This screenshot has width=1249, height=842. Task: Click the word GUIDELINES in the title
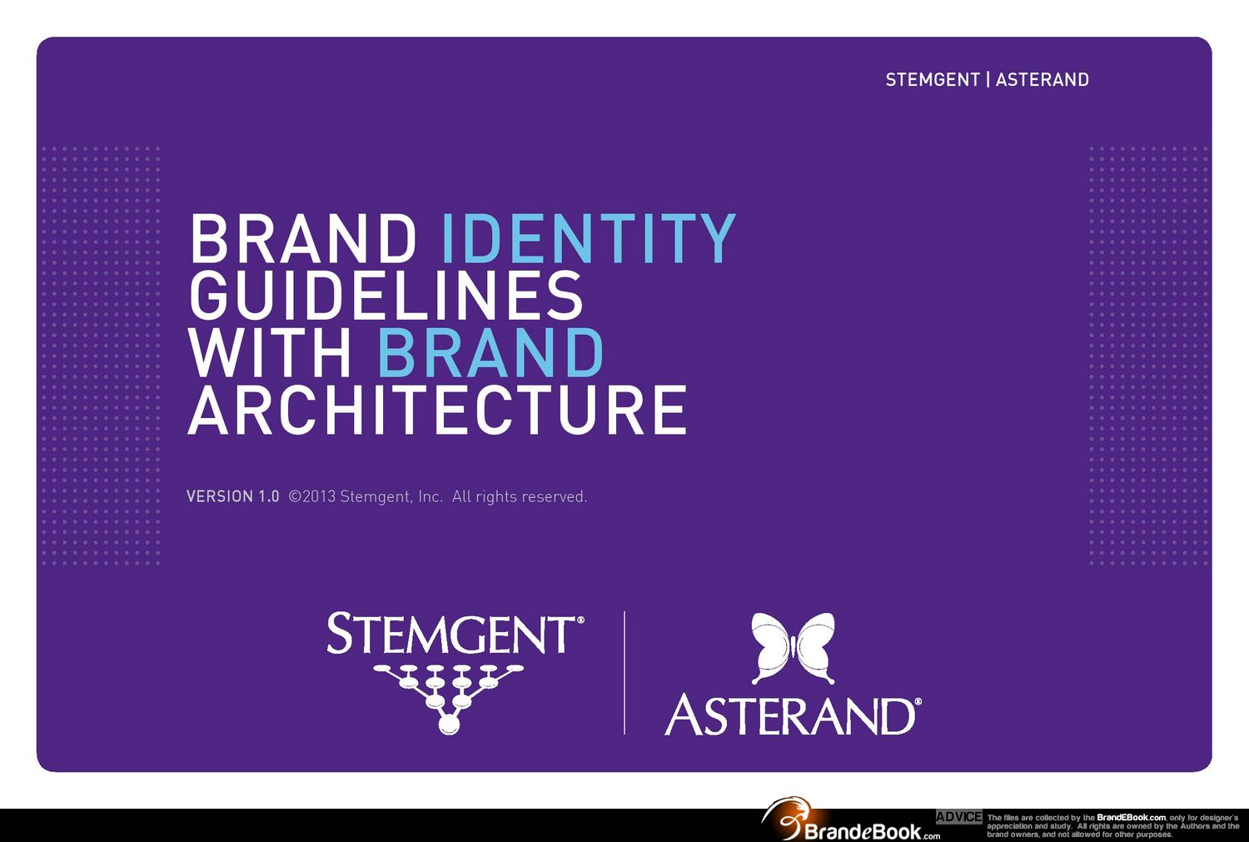click(x=386, y=296)
